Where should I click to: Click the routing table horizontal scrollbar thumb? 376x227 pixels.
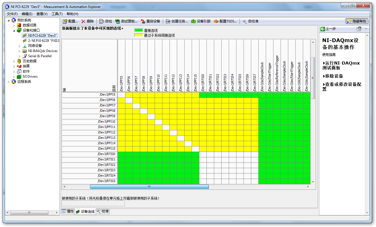pos(149,187)
